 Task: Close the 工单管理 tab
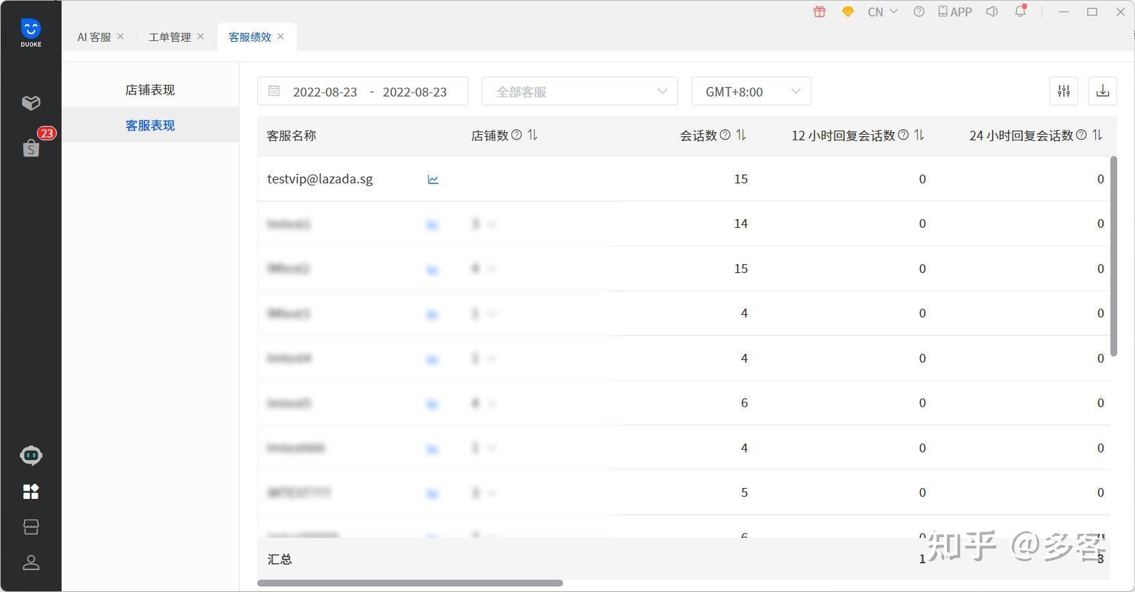tap(200, 36)
